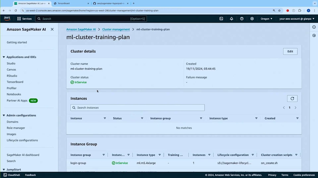
Task: Click the login-group row name
Action: click(78, 163)
